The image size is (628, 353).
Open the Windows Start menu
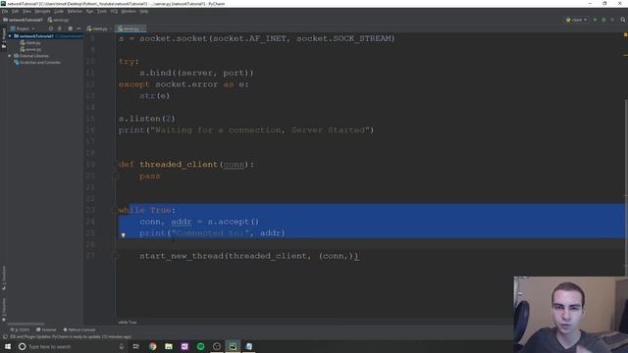click(x=8, y=346)
